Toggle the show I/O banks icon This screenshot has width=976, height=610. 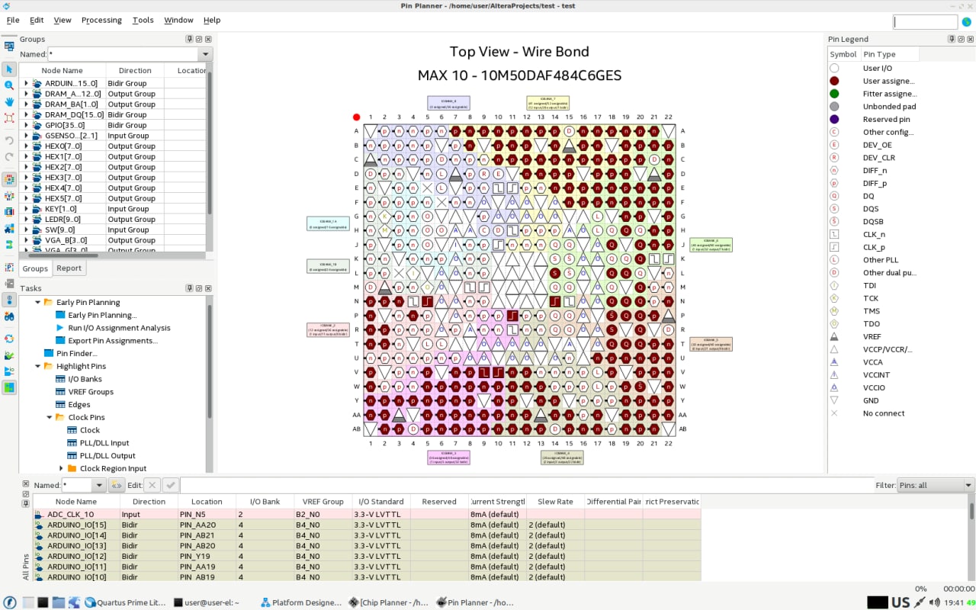tap(9, 180)
